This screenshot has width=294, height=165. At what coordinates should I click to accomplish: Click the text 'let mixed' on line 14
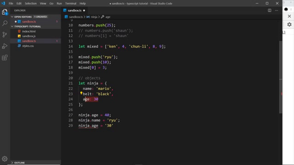point(88,46)
